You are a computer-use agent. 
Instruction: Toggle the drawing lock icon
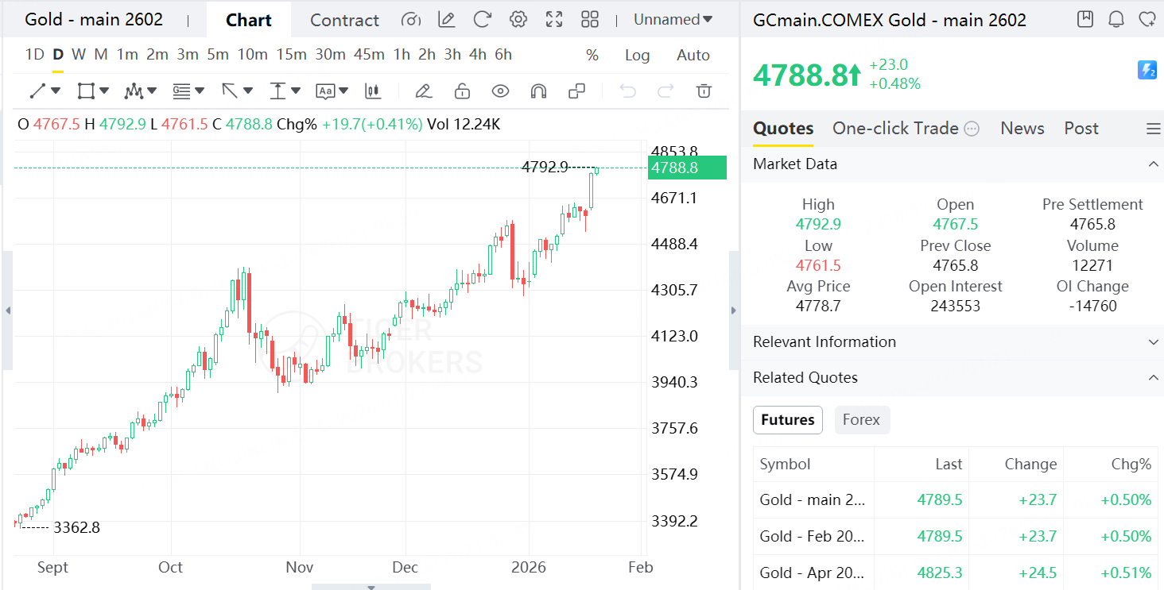coord(462,91)
